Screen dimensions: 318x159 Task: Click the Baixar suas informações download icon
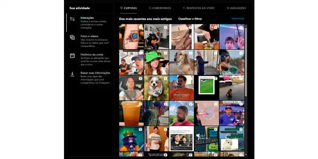72,74
